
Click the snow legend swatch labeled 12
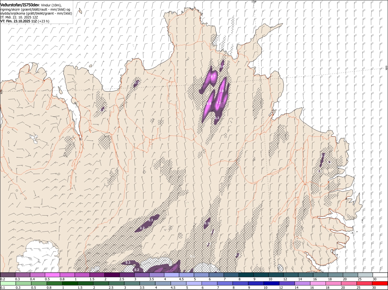coord(291,275)
